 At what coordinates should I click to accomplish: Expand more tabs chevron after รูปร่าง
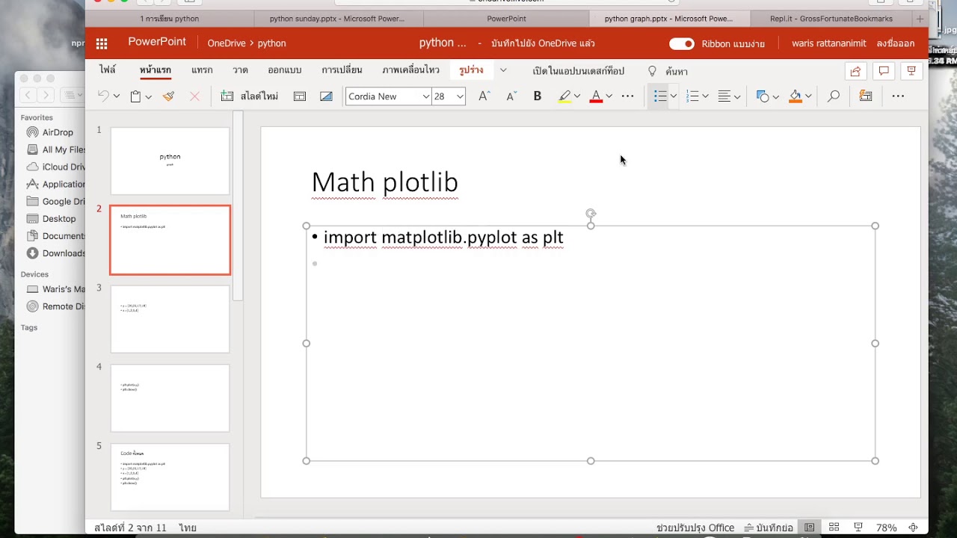click(x=503, y=70)
